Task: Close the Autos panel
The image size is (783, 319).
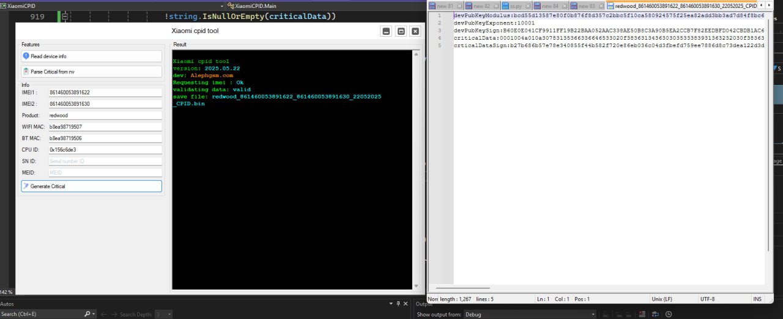Action: tap(406, 303)
